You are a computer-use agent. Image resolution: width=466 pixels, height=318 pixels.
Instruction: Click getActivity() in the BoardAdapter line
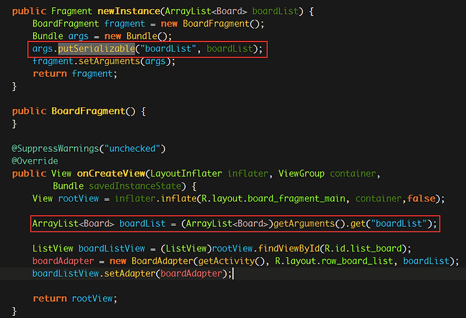tap(231, 261)
